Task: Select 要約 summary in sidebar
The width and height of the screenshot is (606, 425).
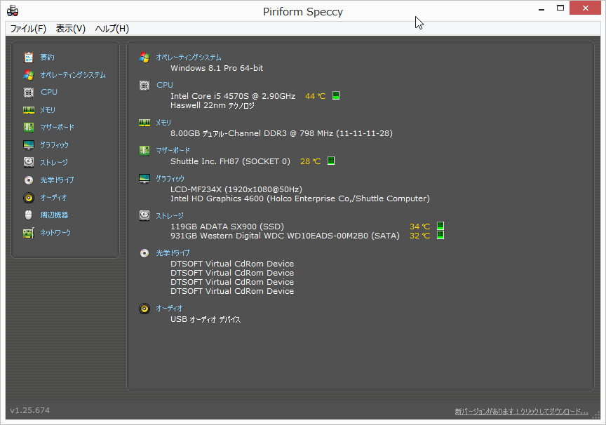Action: point(48,58)
